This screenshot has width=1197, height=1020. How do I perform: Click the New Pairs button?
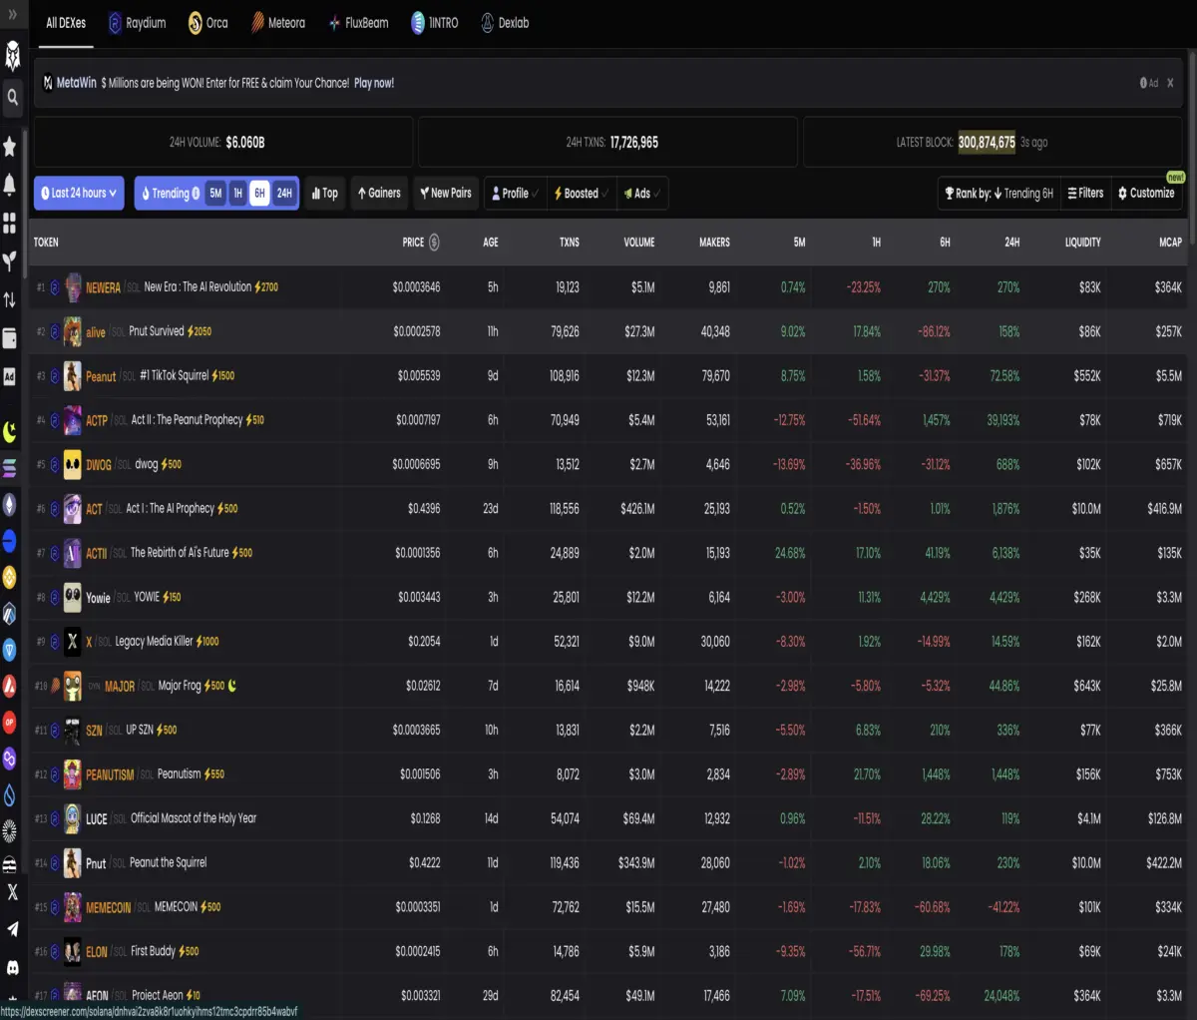(x=446, y=194)
